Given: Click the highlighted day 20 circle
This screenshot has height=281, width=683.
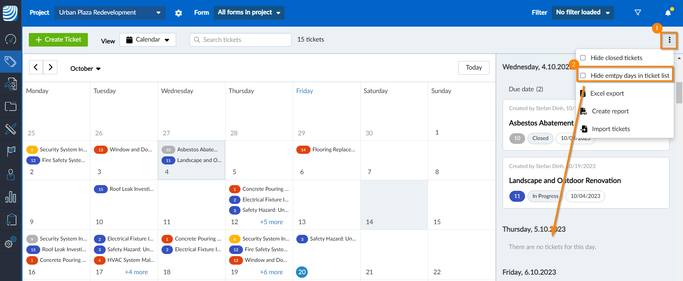Looking at the screenshot, I should (302, 272).
